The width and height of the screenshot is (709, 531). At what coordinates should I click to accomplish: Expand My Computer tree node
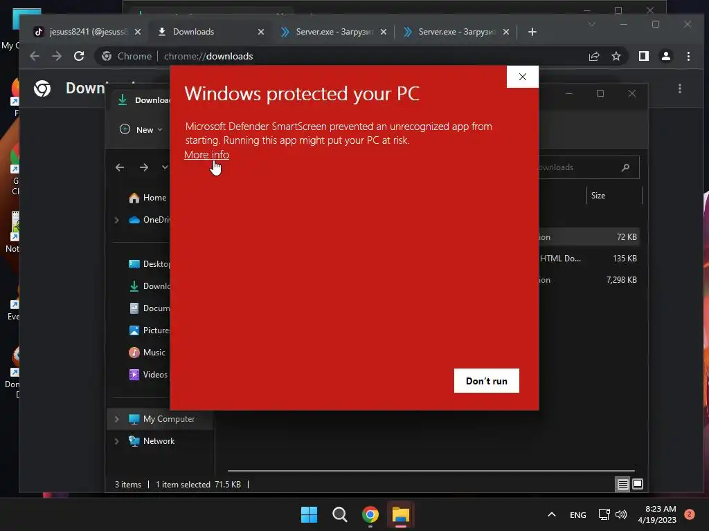click(116, 419)
